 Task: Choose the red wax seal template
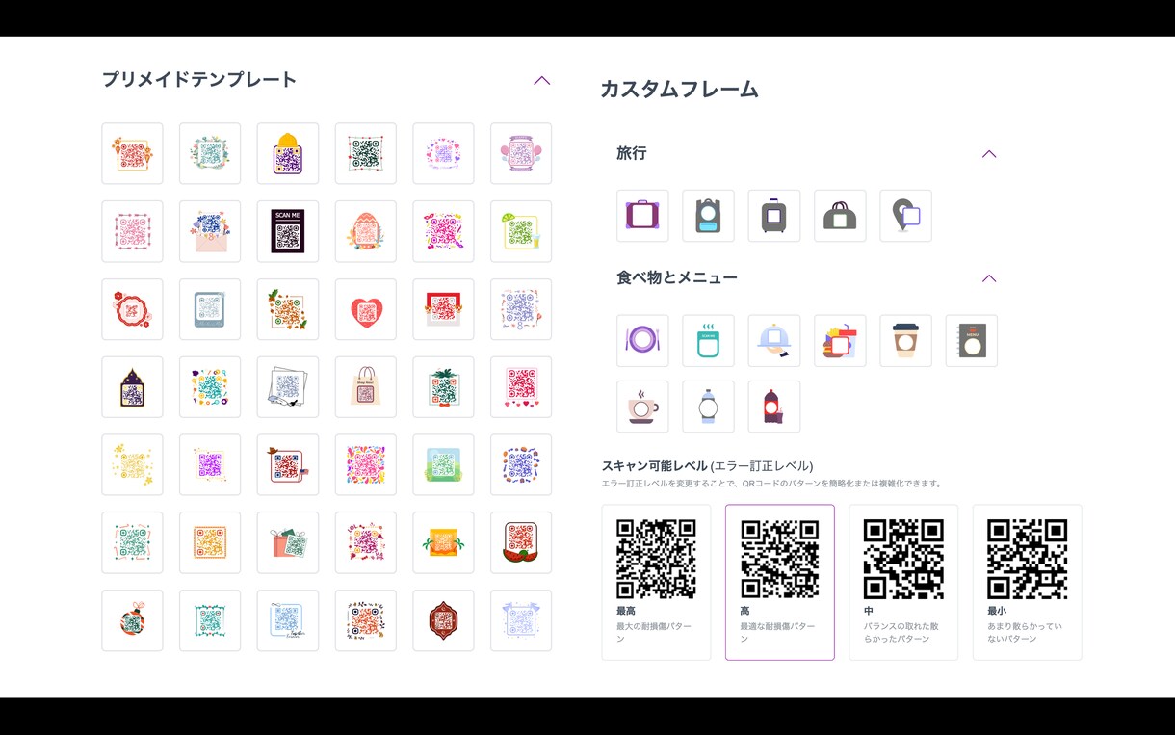point(132,309)
